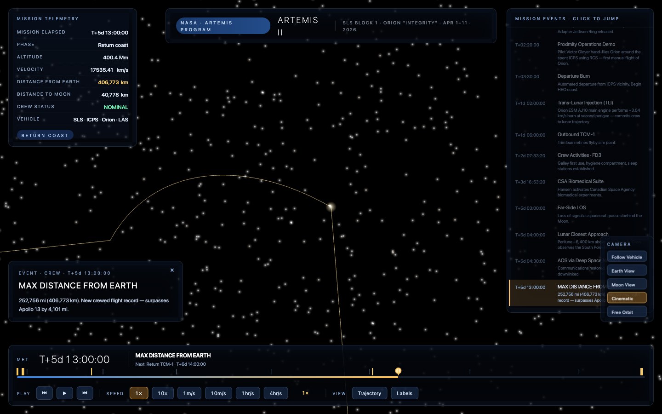The image size is (662, 414).
Task: Set playback speed to 1 m/s
Action: point(189,393)
